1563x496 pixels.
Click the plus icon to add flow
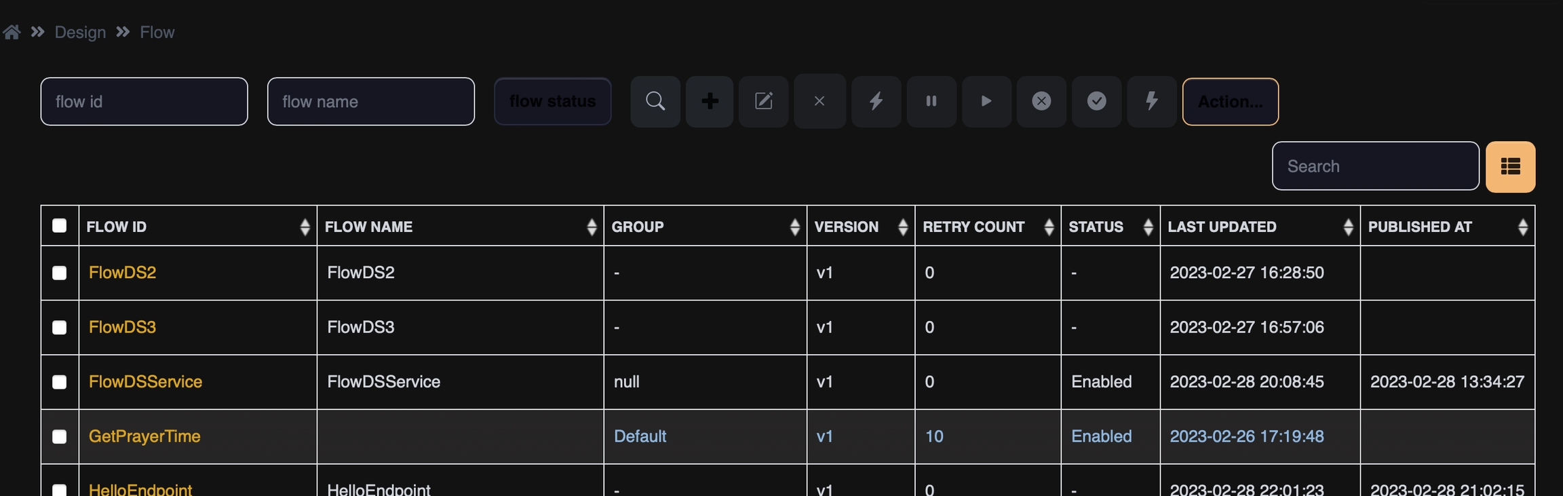pyautogui.click(x=710, y=102)
